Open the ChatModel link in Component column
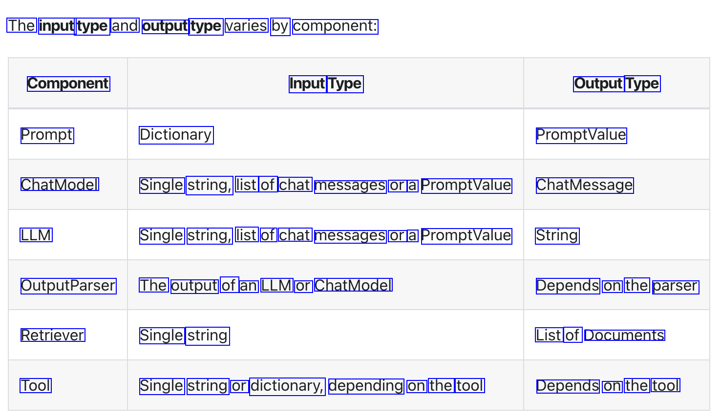 (60, 185)
